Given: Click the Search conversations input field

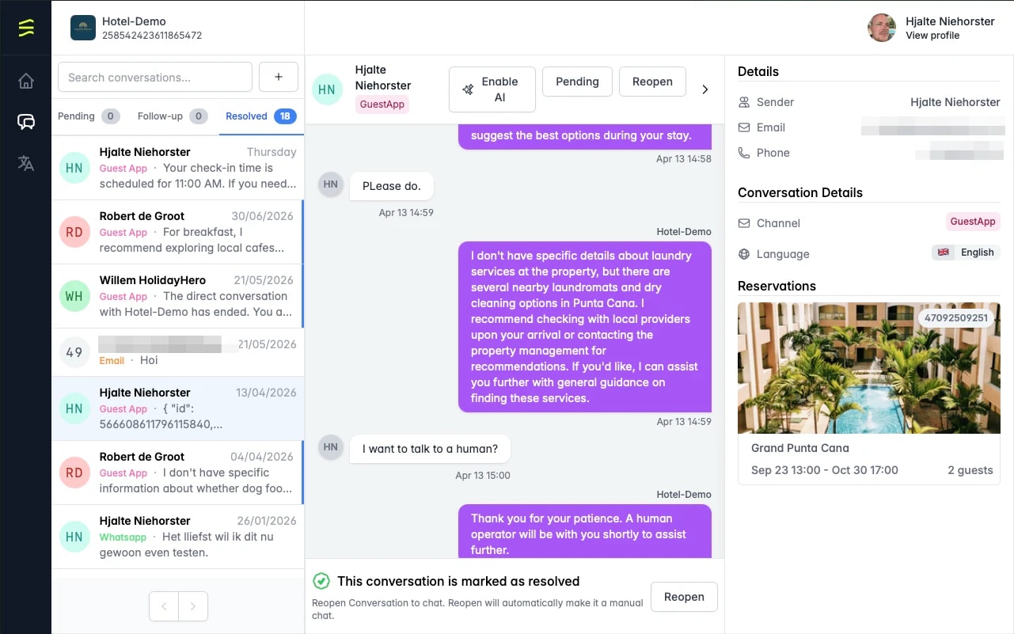Looking at the screenshot, I should (x=155, y=77).
